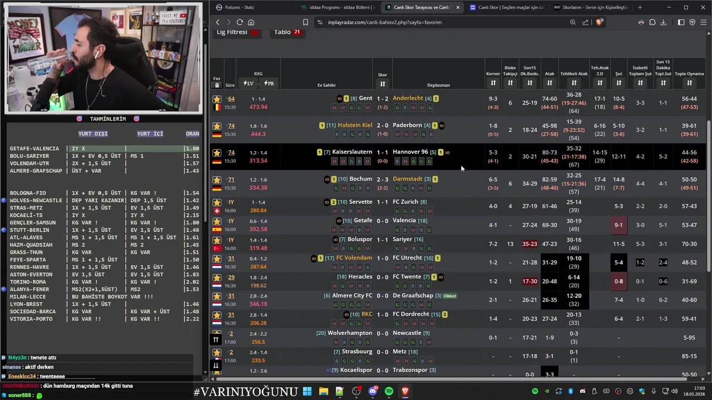The width and height of the screenshot is (712, 400).
Task: Jump to bottom with down-arrows button
Action: tap(216, 365)
